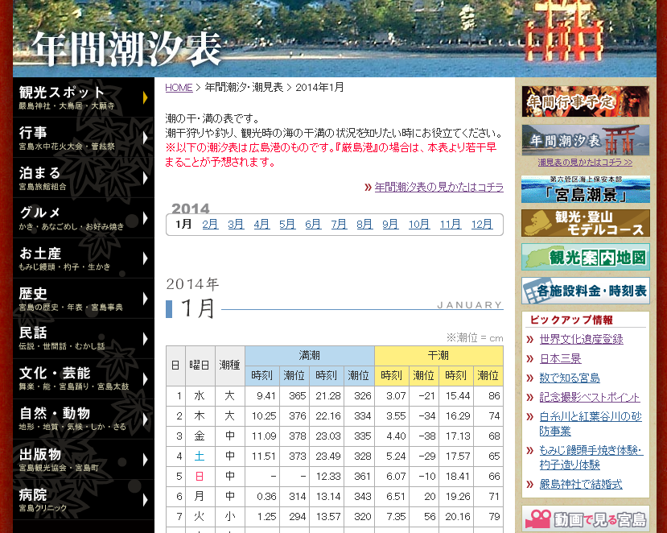The width and height of the screenshot is (667, 533).
Task: Switch to the 2月 month tab
Action: pyautogui.click(x=210, y=225)
